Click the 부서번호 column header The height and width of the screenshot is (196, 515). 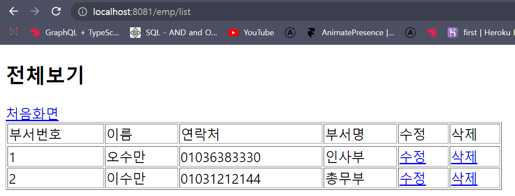56,134
